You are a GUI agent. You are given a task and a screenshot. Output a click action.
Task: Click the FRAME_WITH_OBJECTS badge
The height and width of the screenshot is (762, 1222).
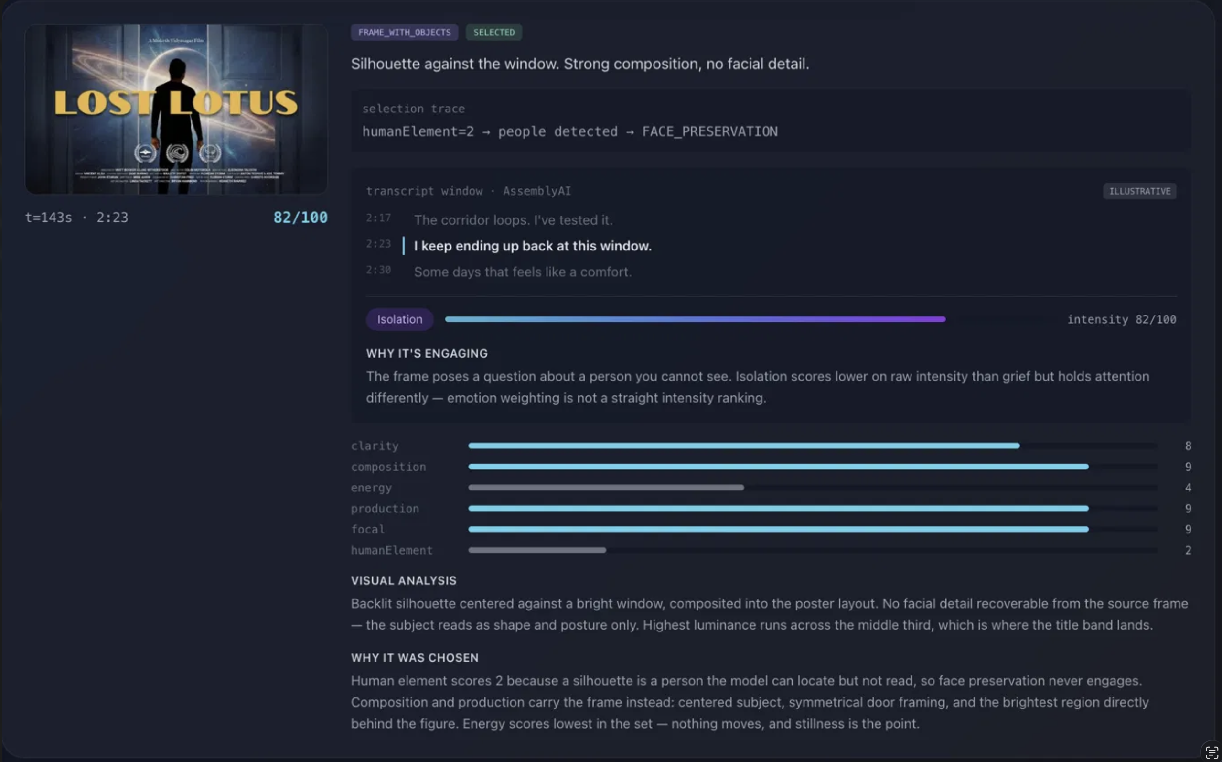pyautogui.click(x=404, y=32)
